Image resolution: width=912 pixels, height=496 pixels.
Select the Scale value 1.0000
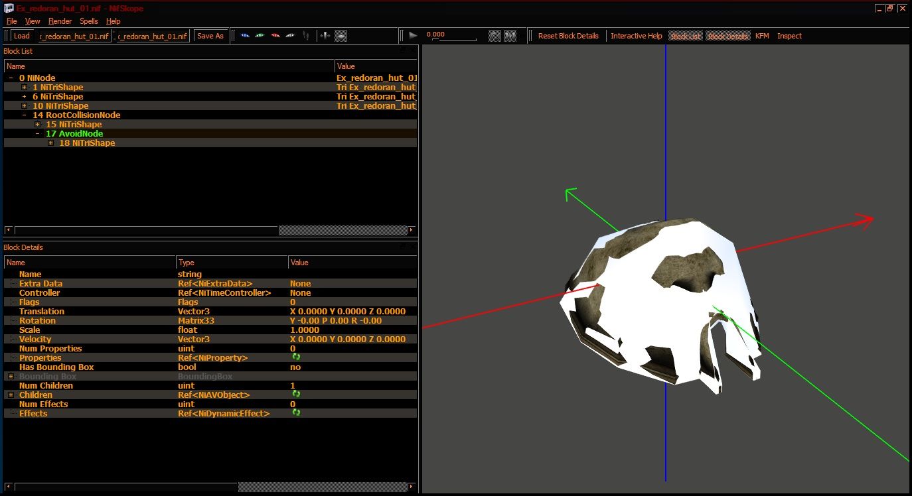pos(305,330)
